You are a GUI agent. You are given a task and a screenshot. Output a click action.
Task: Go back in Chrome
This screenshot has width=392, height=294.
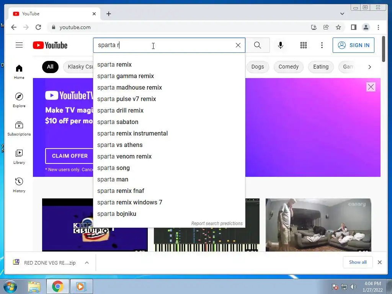point(14,27)
